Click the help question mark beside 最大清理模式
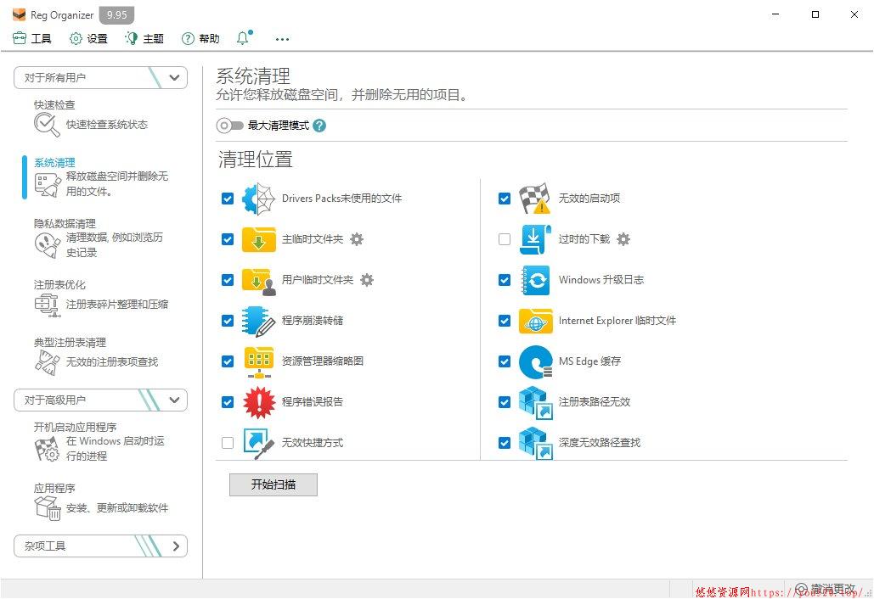874x599 pixels. (319, 126)
